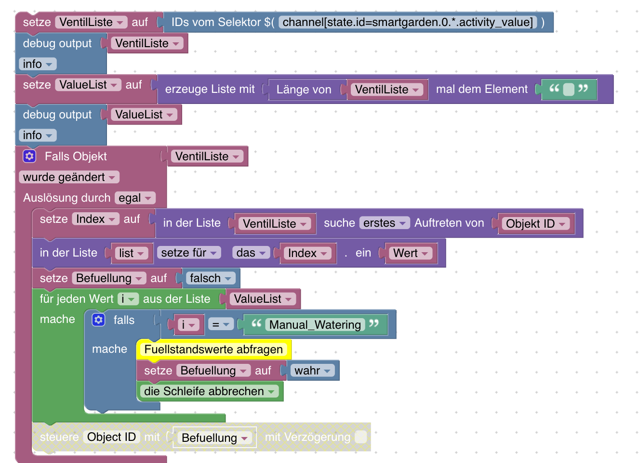Open VentilListe dropdown in the suche list block

[x=275, y=224]
